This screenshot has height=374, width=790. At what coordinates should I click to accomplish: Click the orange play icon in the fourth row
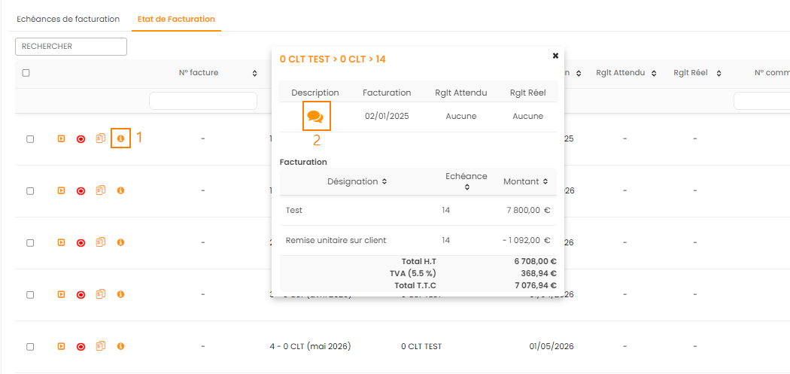tap(62, 294)
